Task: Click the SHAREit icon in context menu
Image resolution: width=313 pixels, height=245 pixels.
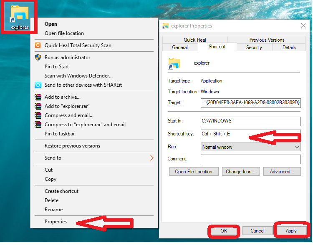Action: tap(38, 85)
